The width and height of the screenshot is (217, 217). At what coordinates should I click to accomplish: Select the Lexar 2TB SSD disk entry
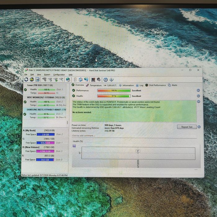(45, 89)
